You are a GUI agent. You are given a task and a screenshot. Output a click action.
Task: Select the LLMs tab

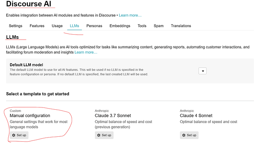[x=74, y=26]
